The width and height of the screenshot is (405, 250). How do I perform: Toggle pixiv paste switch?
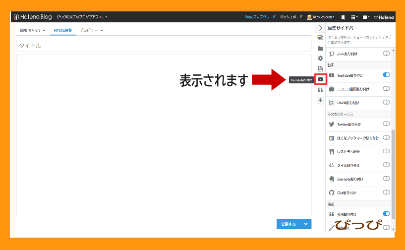click(x=386, y=53)
